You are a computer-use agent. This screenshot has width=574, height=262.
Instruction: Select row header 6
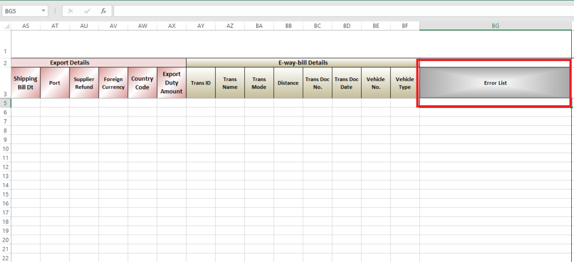pos(6,112)
